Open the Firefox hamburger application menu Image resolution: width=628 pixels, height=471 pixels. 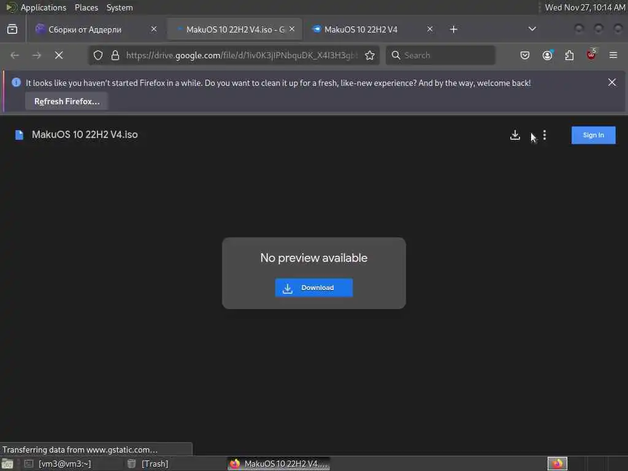pyautogui.click(x=613, y=55)
